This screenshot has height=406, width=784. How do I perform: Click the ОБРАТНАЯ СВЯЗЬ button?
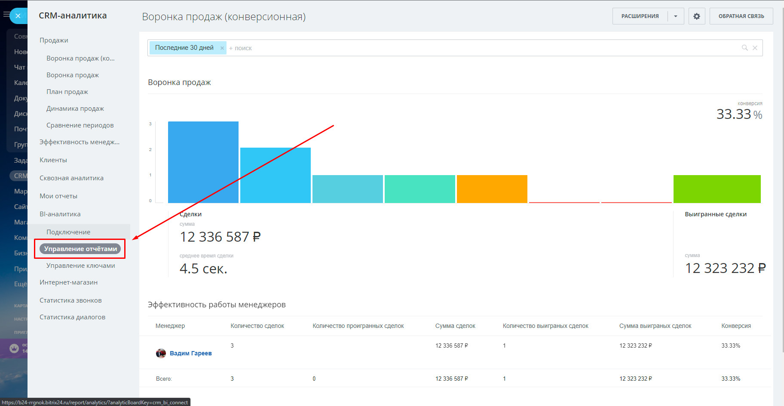point(741,16)
